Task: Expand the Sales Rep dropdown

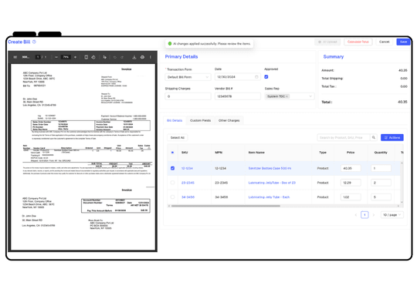Action: point(290,96)
